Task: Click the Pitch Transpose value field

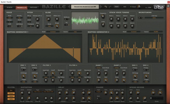Action: (x=31, y=26)
